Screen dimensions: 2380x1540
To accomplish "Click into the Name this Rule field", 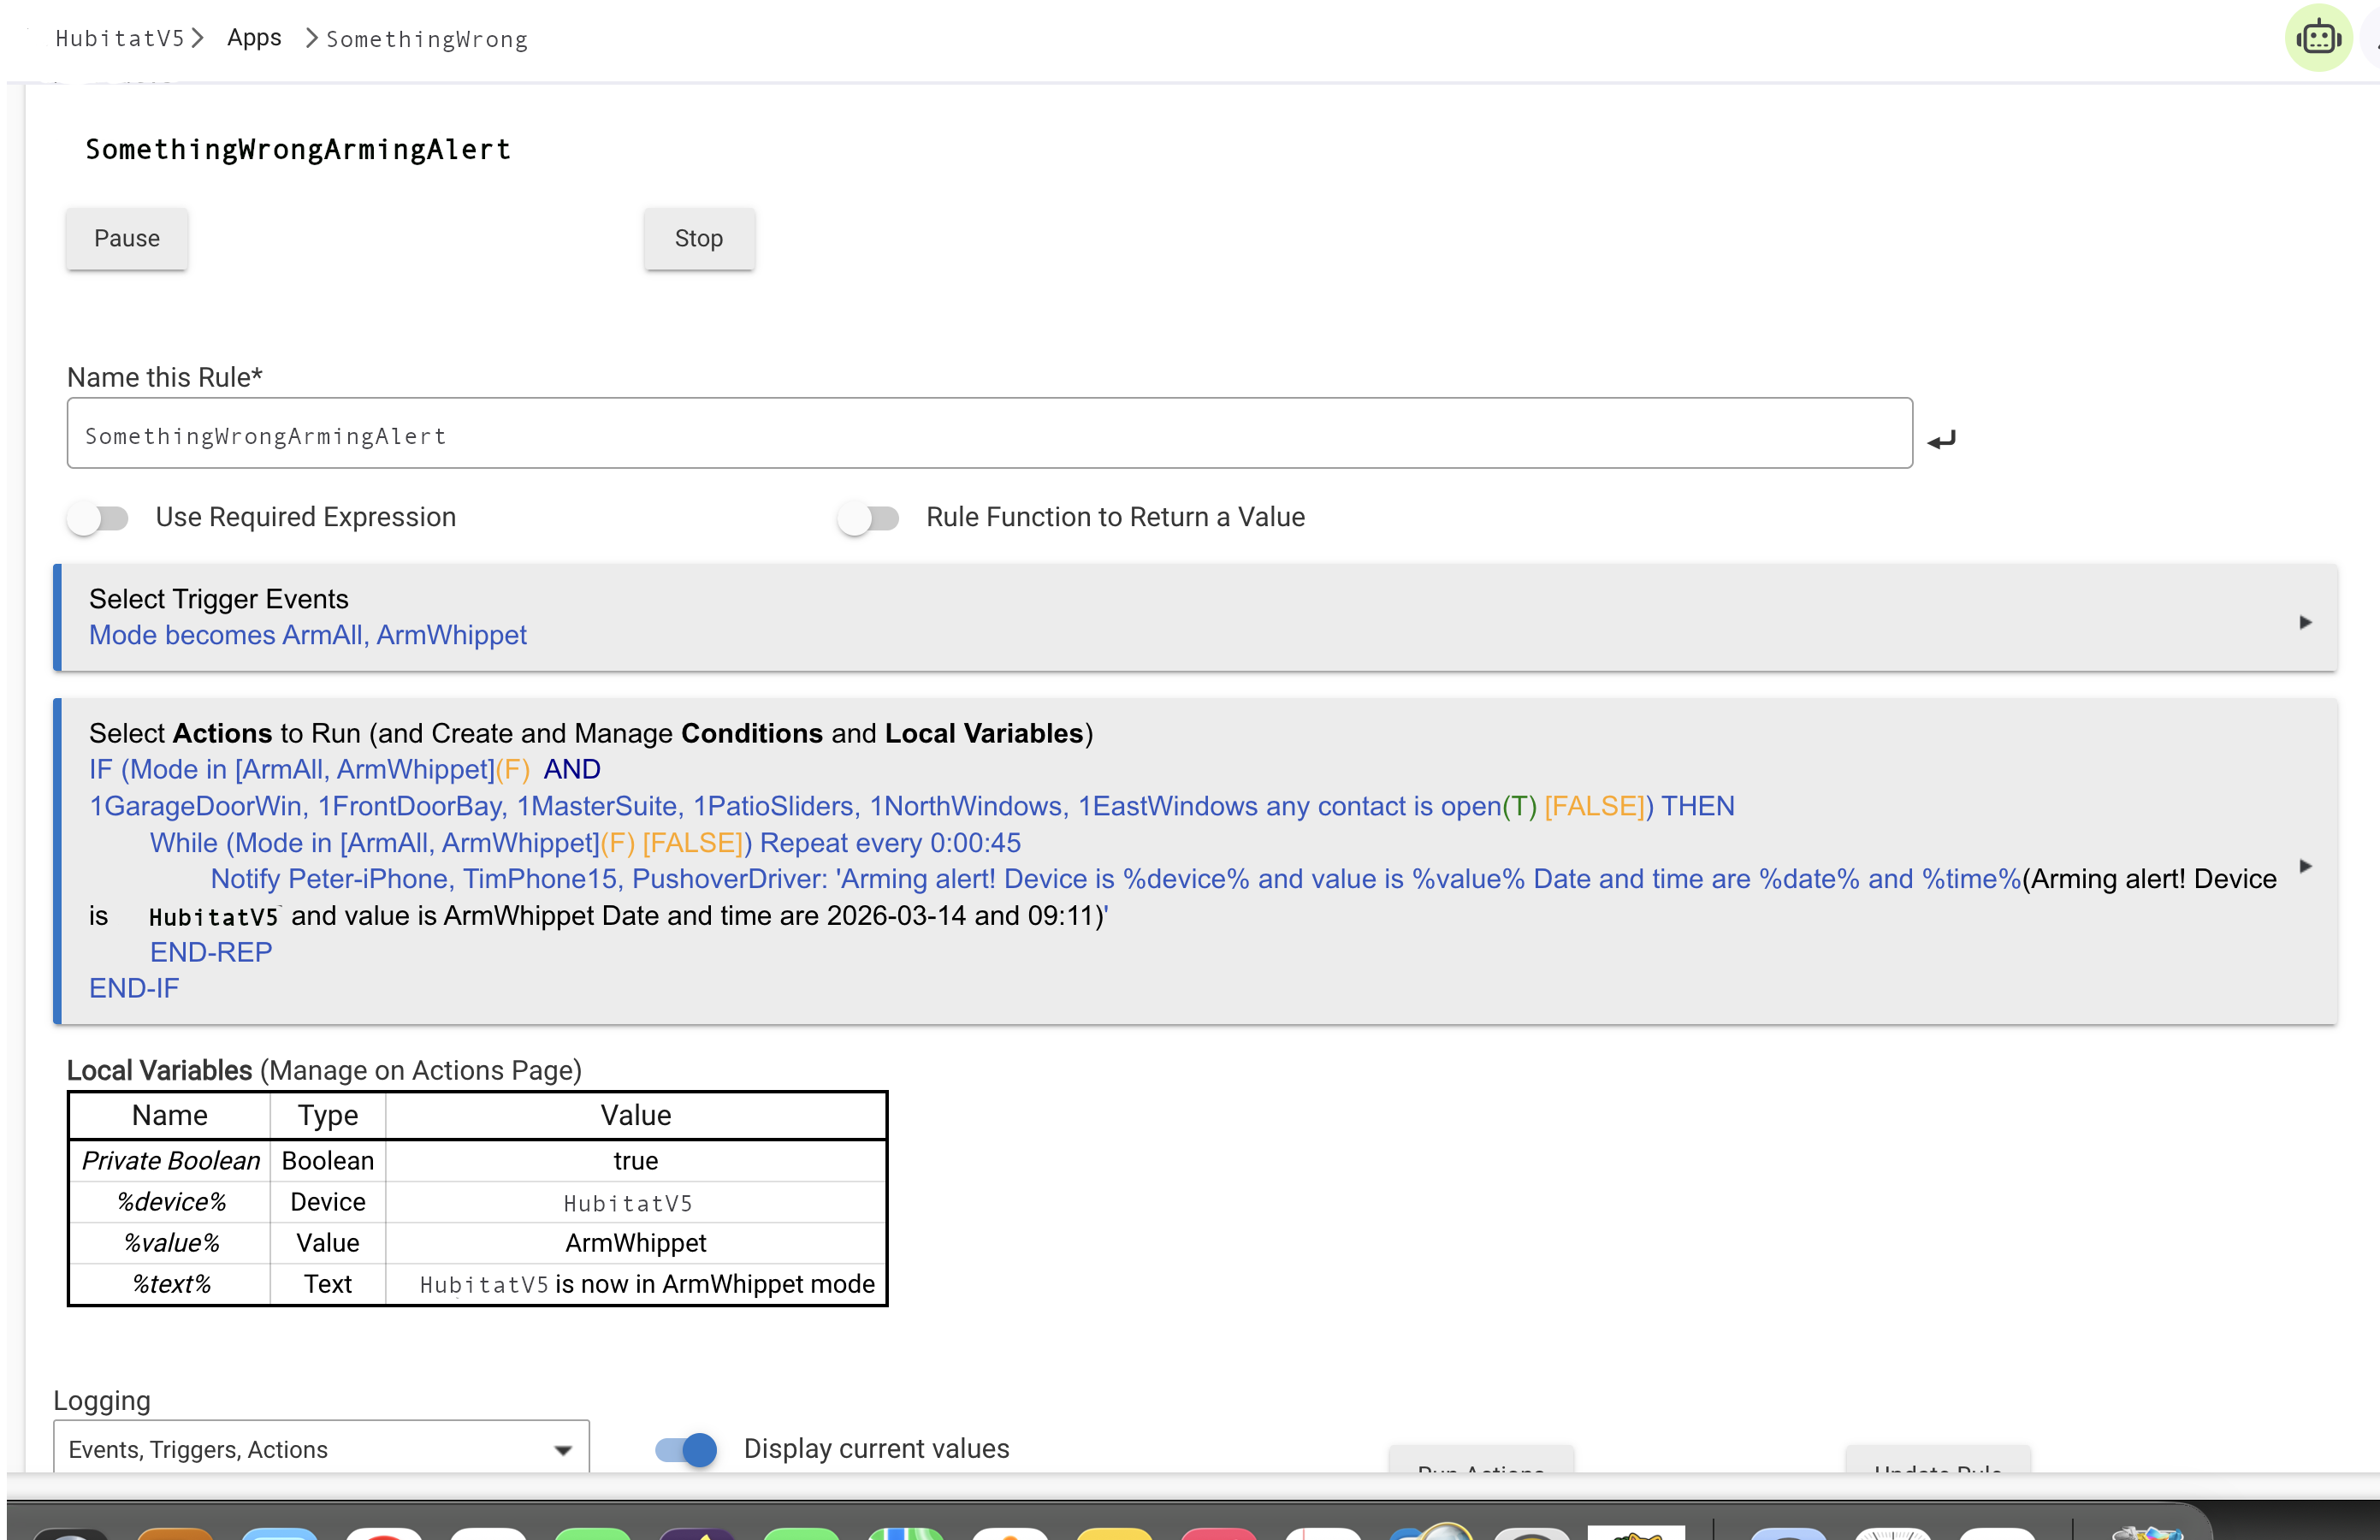I will click(988, 434).
